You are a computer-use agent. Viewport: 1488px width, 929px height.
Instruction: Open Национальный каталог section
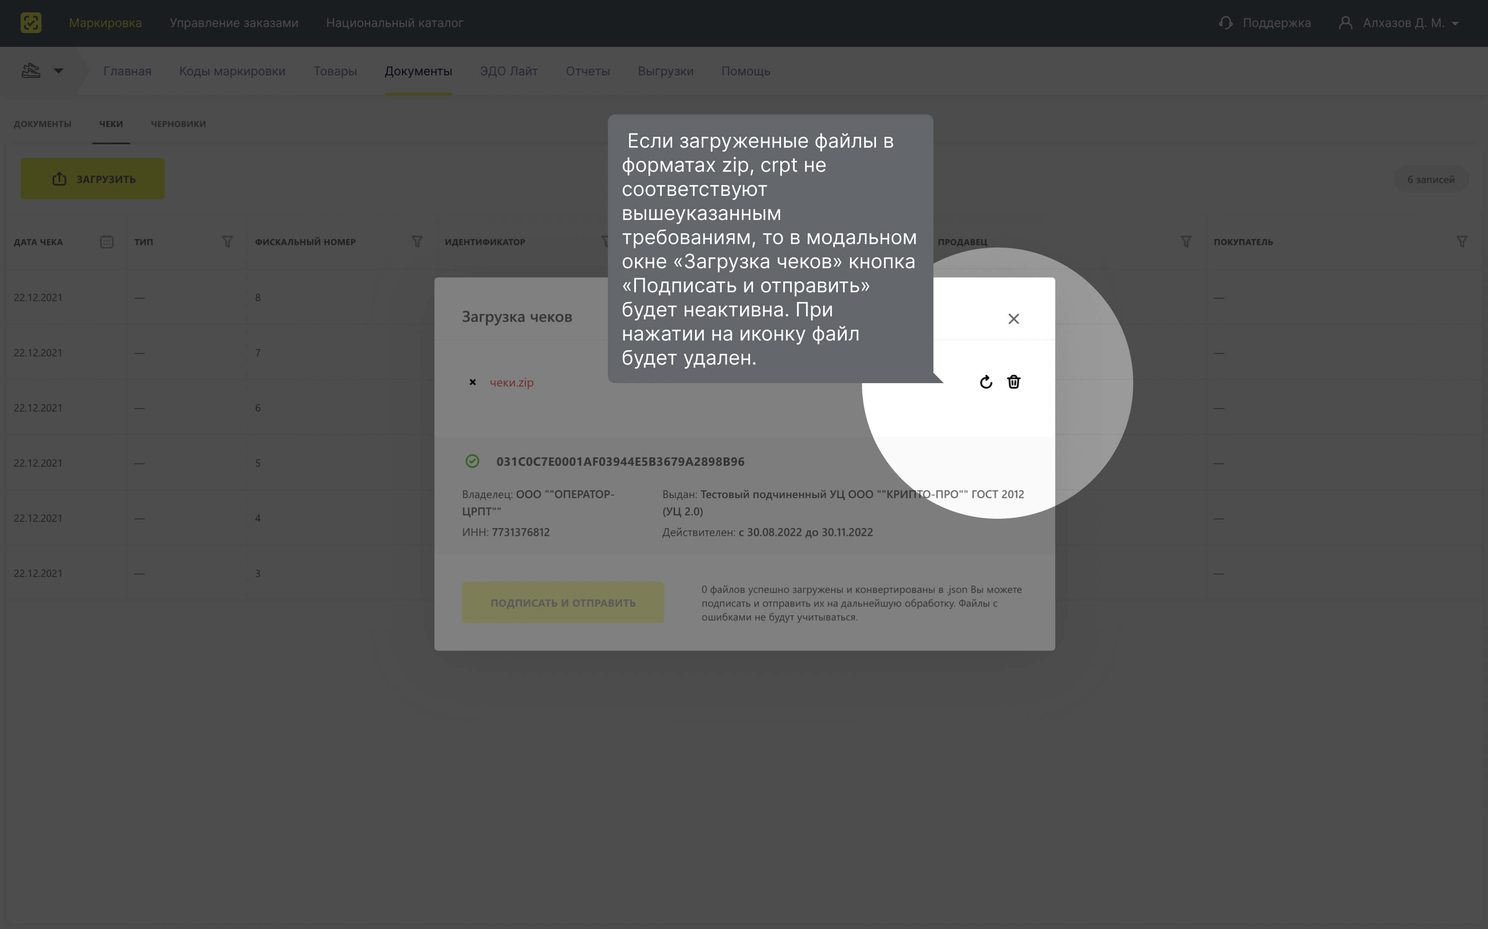click(394, 23)
